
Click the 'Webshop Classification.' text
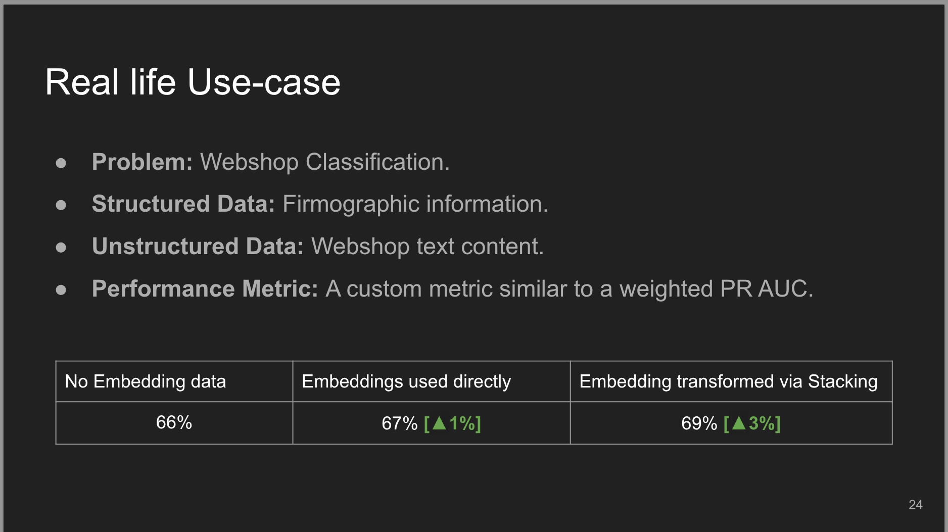[x=324, y=162]
